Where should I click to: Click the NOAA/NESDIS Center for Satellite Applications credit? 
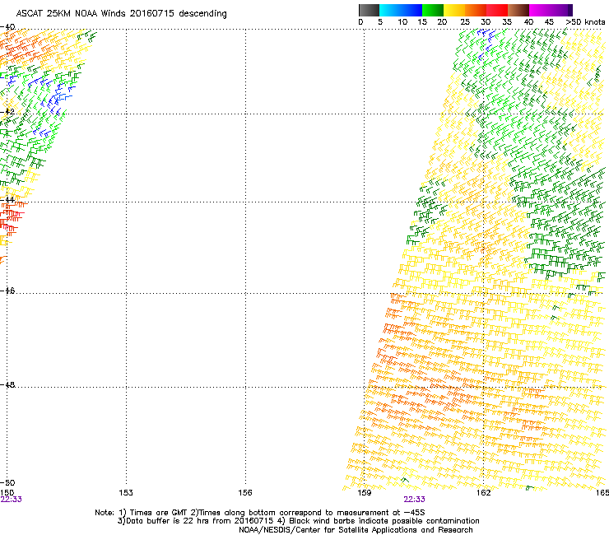pos(356,530)
